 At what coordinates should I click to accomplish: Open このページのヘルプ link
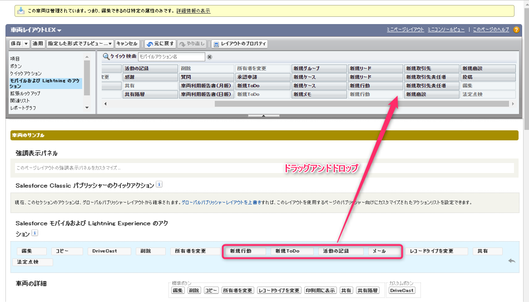pyautogui.click(x=491, y=30)
